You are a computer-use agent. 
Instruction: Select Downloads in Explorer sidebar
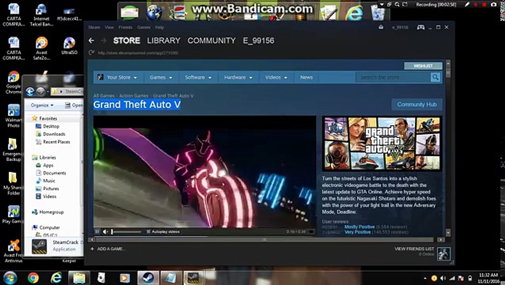[54, 134]
